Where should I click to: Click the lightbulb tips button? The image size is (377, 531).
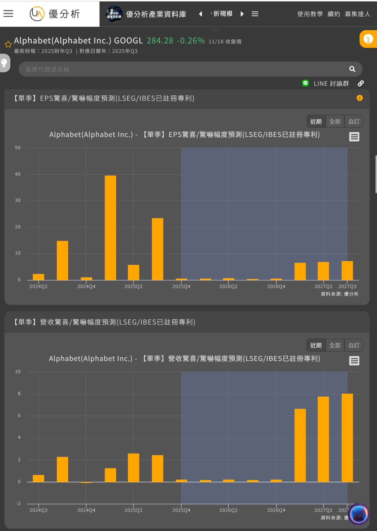click(x=4, y=63)
